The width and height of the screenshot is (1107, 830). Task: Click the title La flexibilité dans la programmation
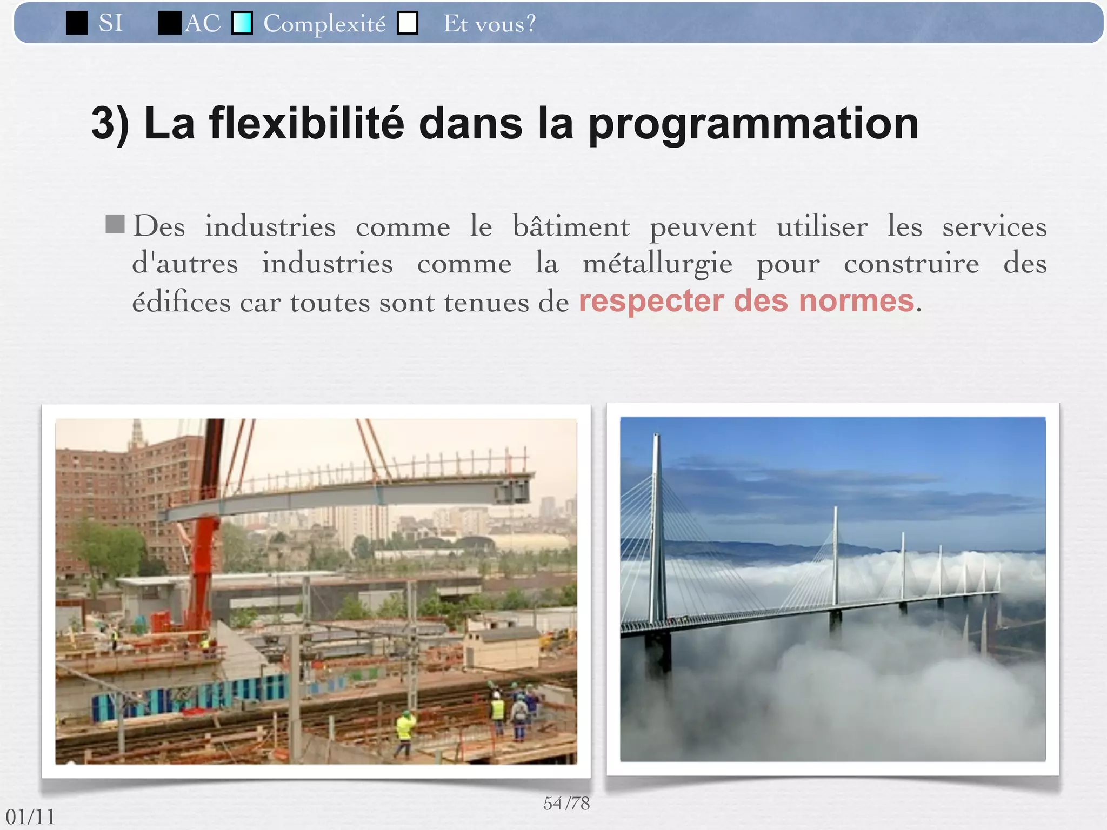[x=505, y=124]
